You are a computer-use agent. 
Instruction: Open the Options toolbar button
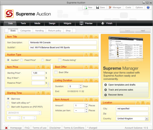[139, 8]
